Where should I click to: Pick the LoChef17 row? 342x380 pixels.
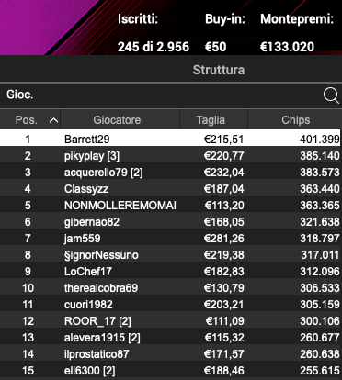pos(170,272)
